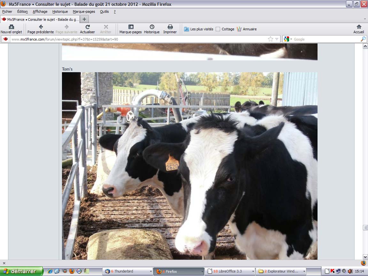Image resolution: width=368 pixels, height=276 pixels.
Task: Open the ? help menu
Action: coord(115,11)
